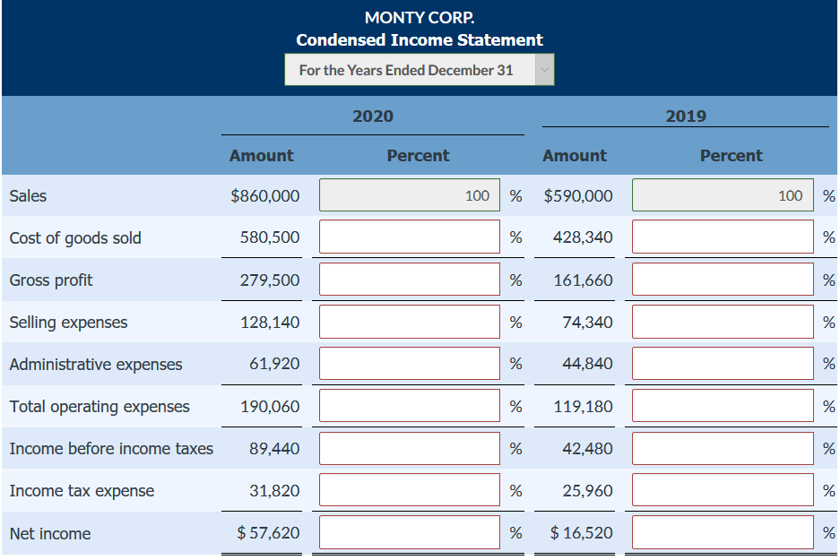Image resolution: width=840 pixels, height=560 pixels.
Task: Click the Income before income taxes 2019 percent field
Action: coord(723,447)
